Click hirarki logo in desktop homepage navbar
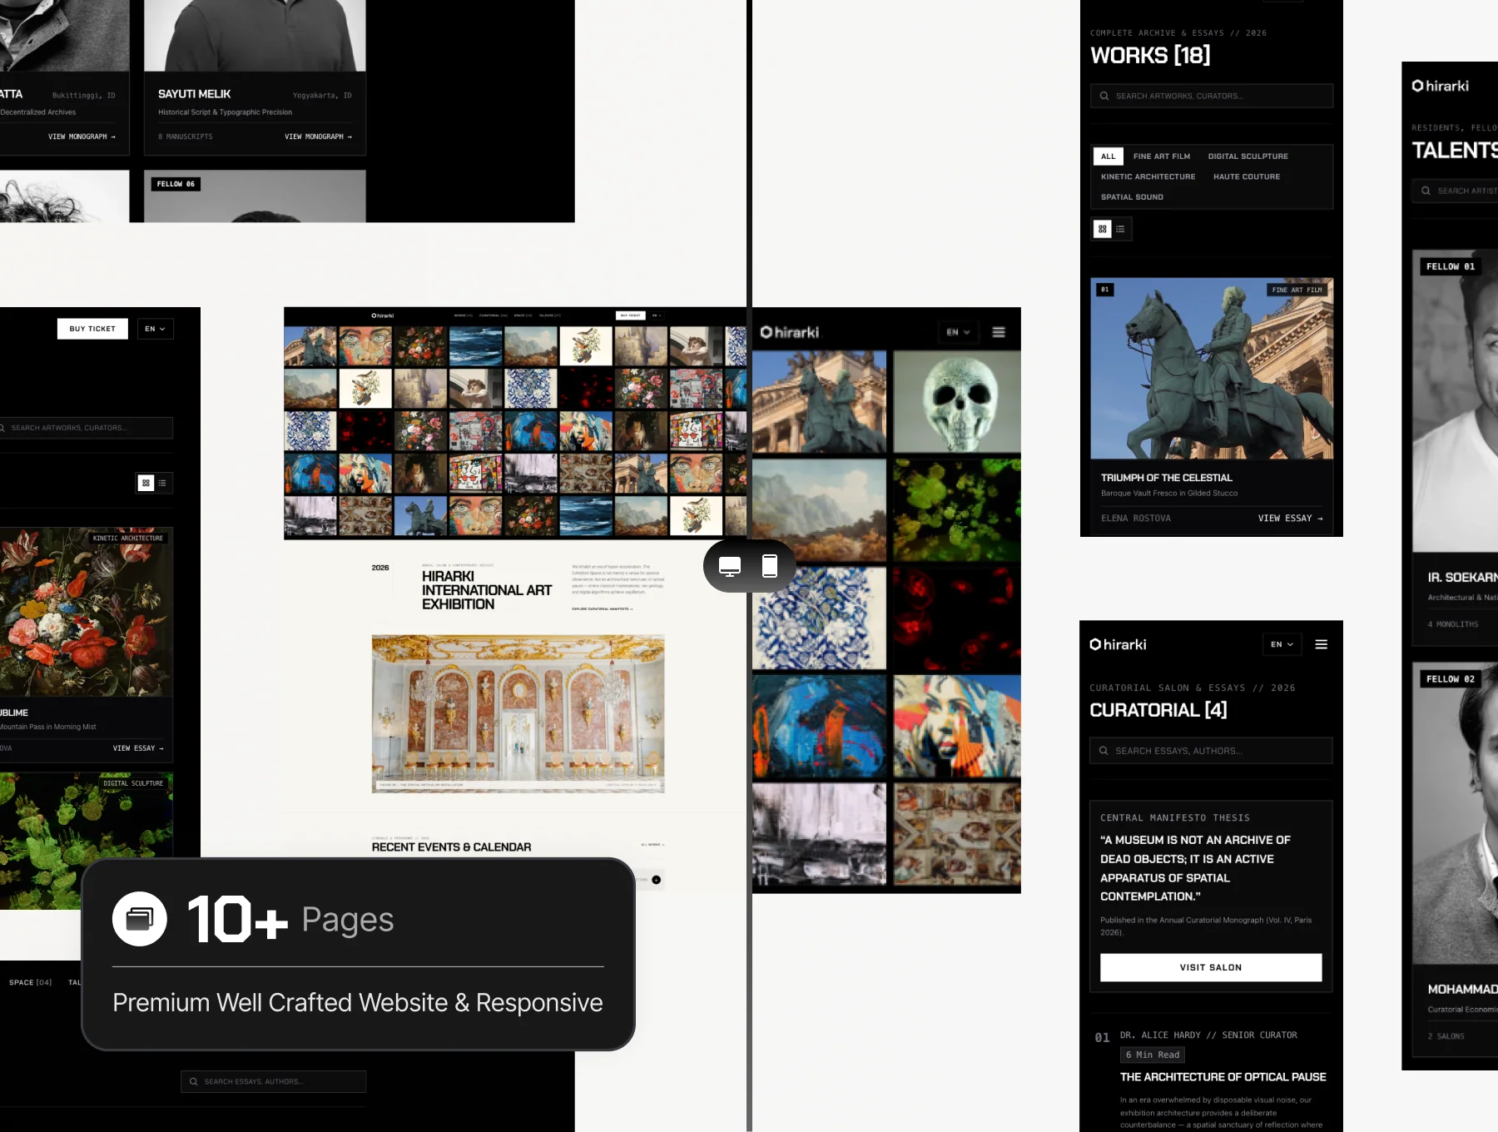The width and height of the screenshot is (1498, 1132). click(x=383, y=315)
